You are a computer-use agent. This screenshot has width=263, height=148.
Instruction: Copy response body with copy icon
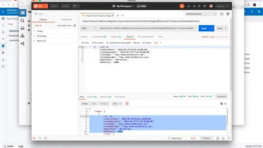click(221, 104)
